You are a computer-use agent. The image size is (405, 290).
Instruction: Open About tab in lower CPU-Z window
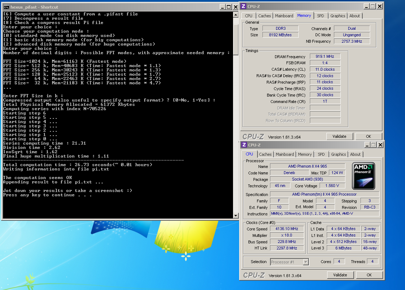[x=355, y=154]
